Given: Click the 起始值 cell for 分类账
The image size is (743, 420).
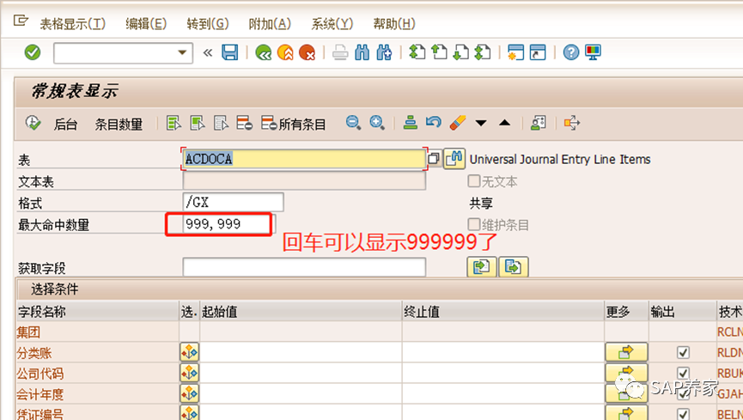Looking at the screenshot, I should tap(301, 352).
